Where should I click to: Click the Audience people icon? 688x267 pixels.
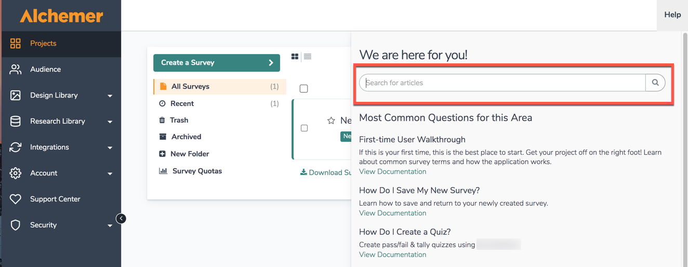pos(16,70)
